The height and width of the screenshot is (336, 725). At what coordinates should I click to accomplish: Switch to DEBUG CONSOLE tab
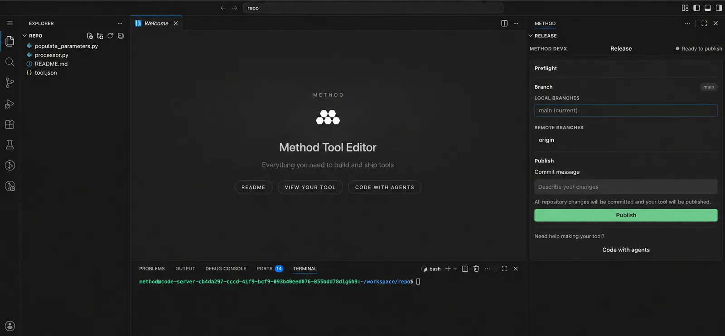tap(226, 269)
